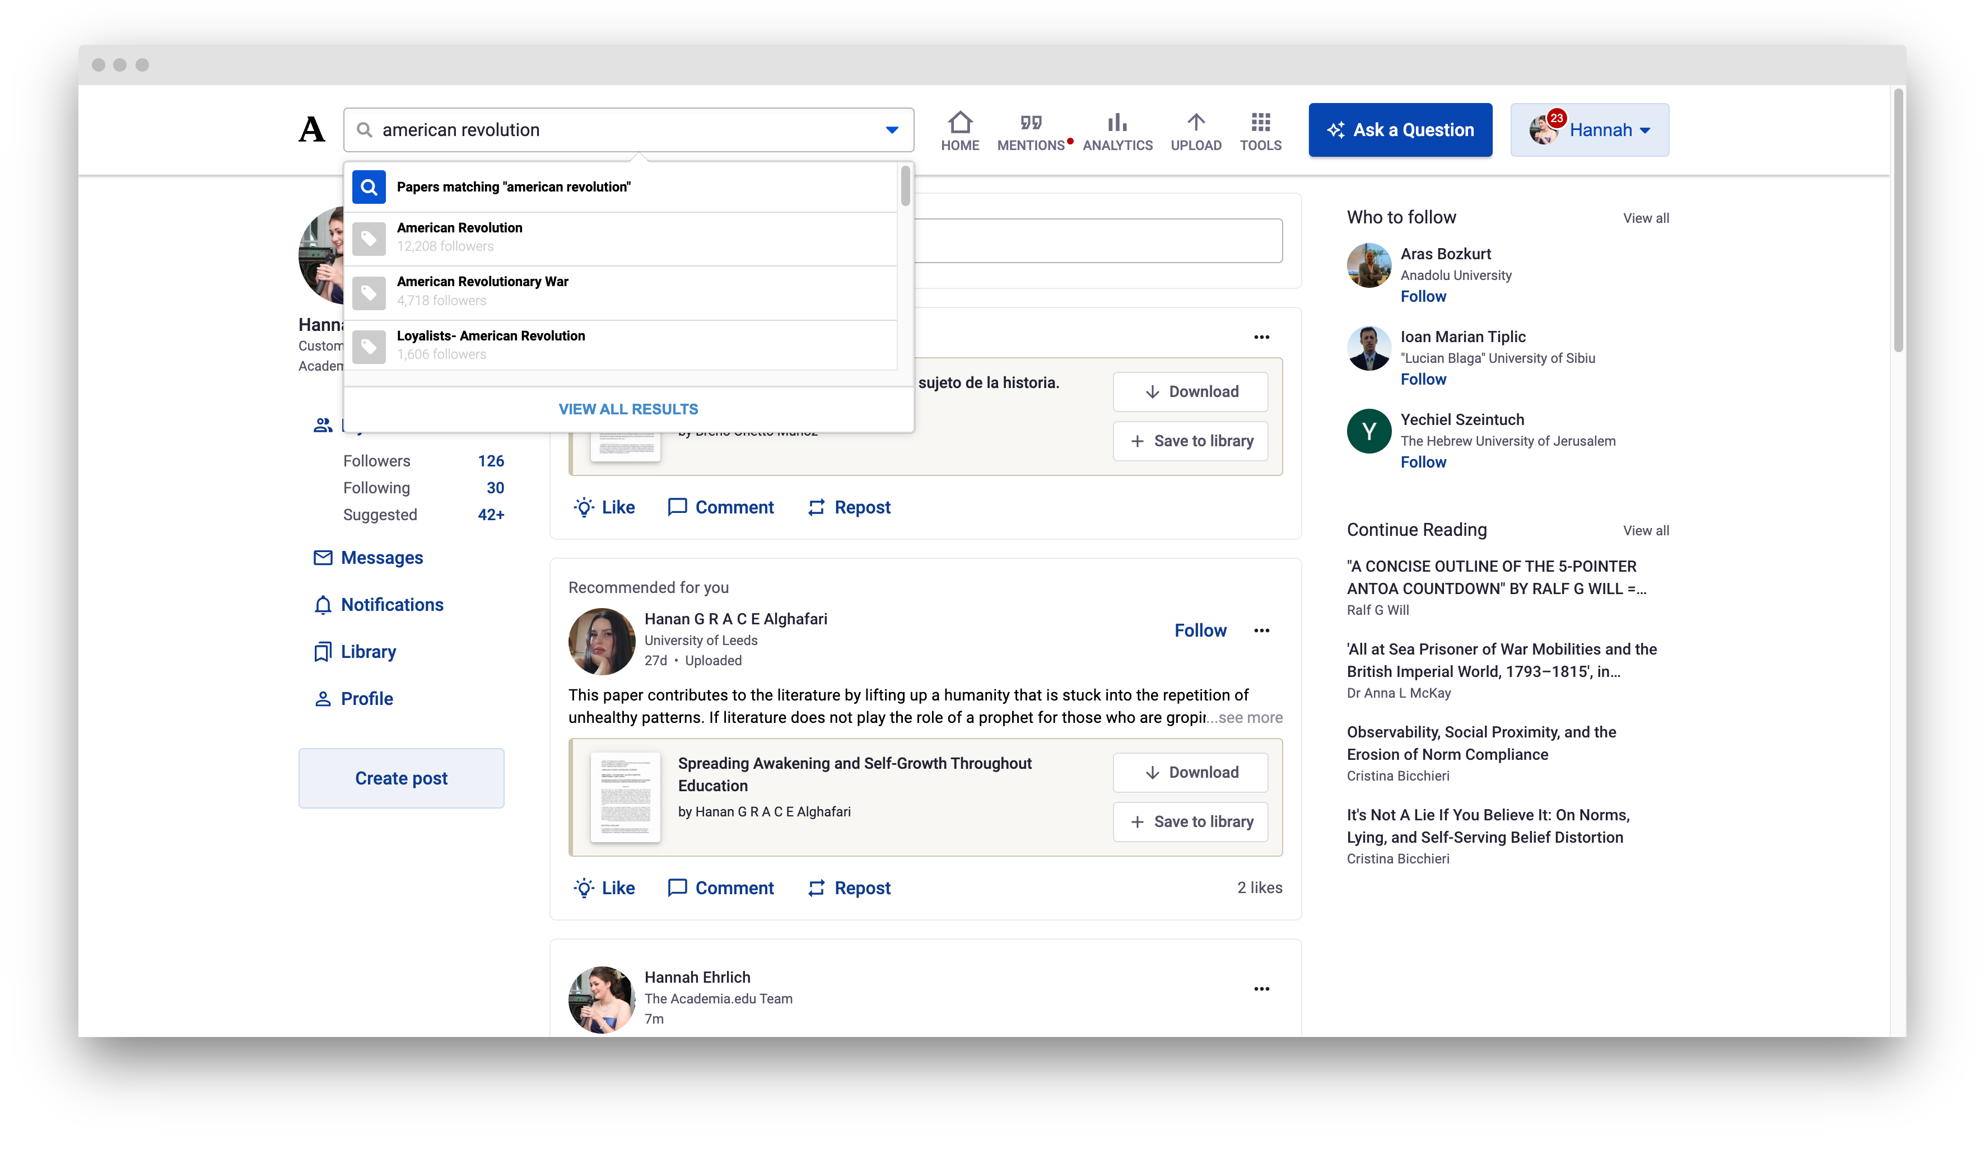Open three-dot menu beside Hanan's Follow link

[x=1262, y=631]
